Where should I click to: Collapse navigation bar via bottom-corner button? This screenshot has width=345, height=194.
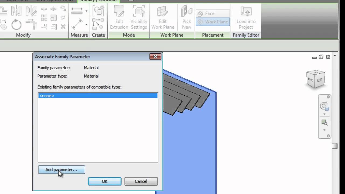click(328, 136)
